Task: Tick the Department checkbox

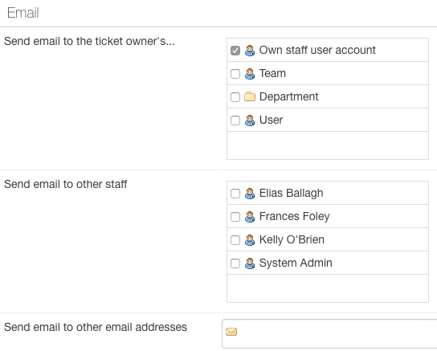Action: pos(235,97)
